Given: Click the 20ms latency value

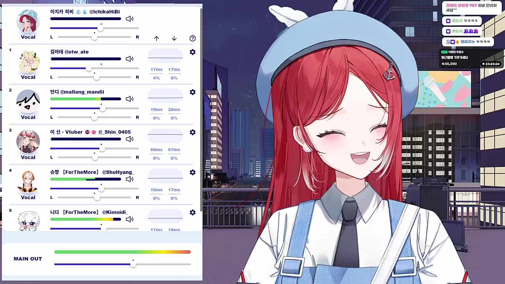Looking at the screenshot, I should (x=174, y=110).
